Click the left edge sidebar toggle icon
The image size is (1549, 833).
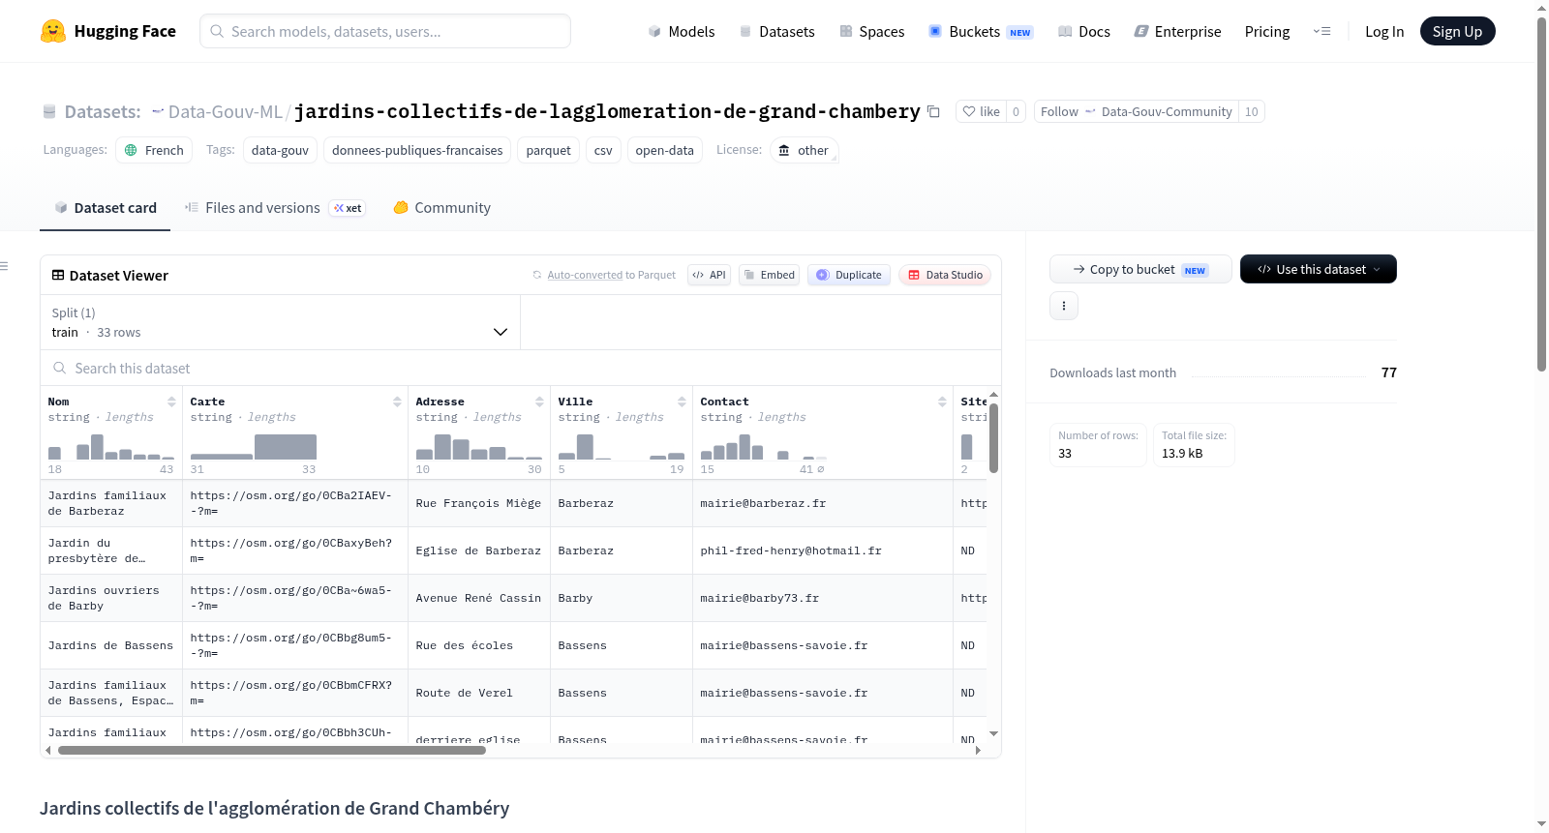click(4, 266)
